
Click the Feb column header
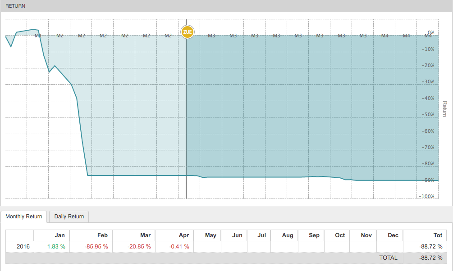click(x=102, y=235)
